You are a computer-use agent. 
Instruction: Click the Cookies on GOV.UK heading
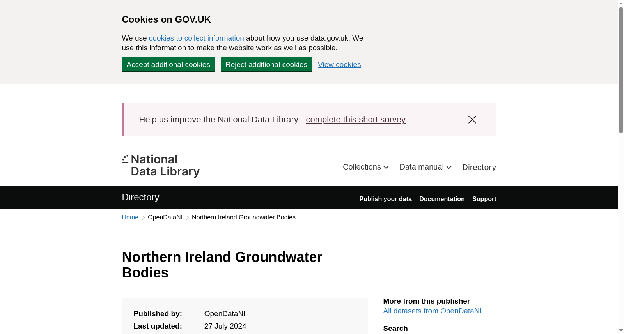167,19
